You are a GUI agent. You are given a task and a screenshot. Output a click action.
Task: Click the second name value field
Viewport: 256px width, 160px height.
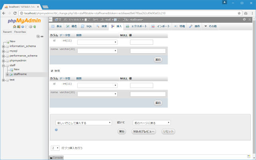148,94
